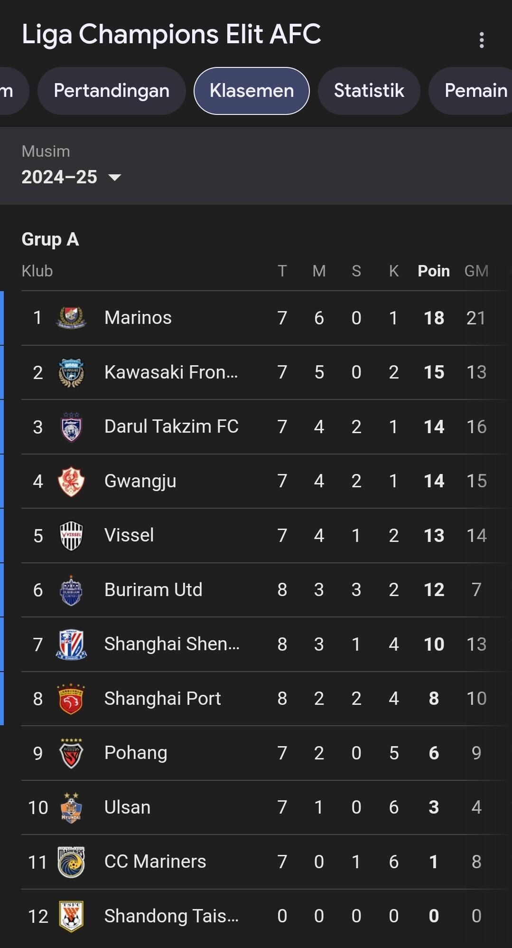The image size is (512, 948).
Task: Click the Grup A heading
Action: pos(50,239)
